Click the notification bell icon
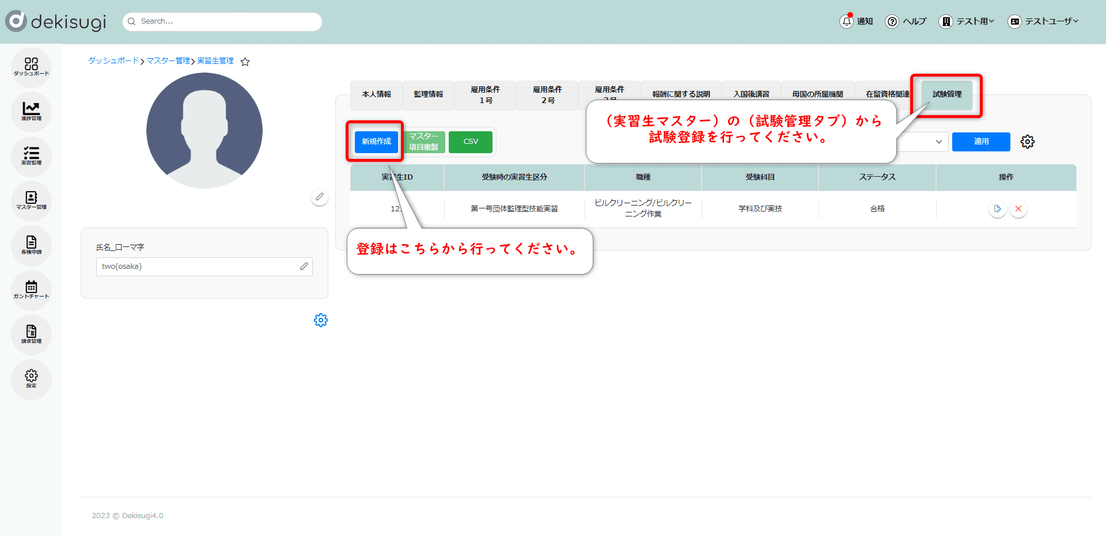This screenshot has height=536, width=1106. click(846, 21)
